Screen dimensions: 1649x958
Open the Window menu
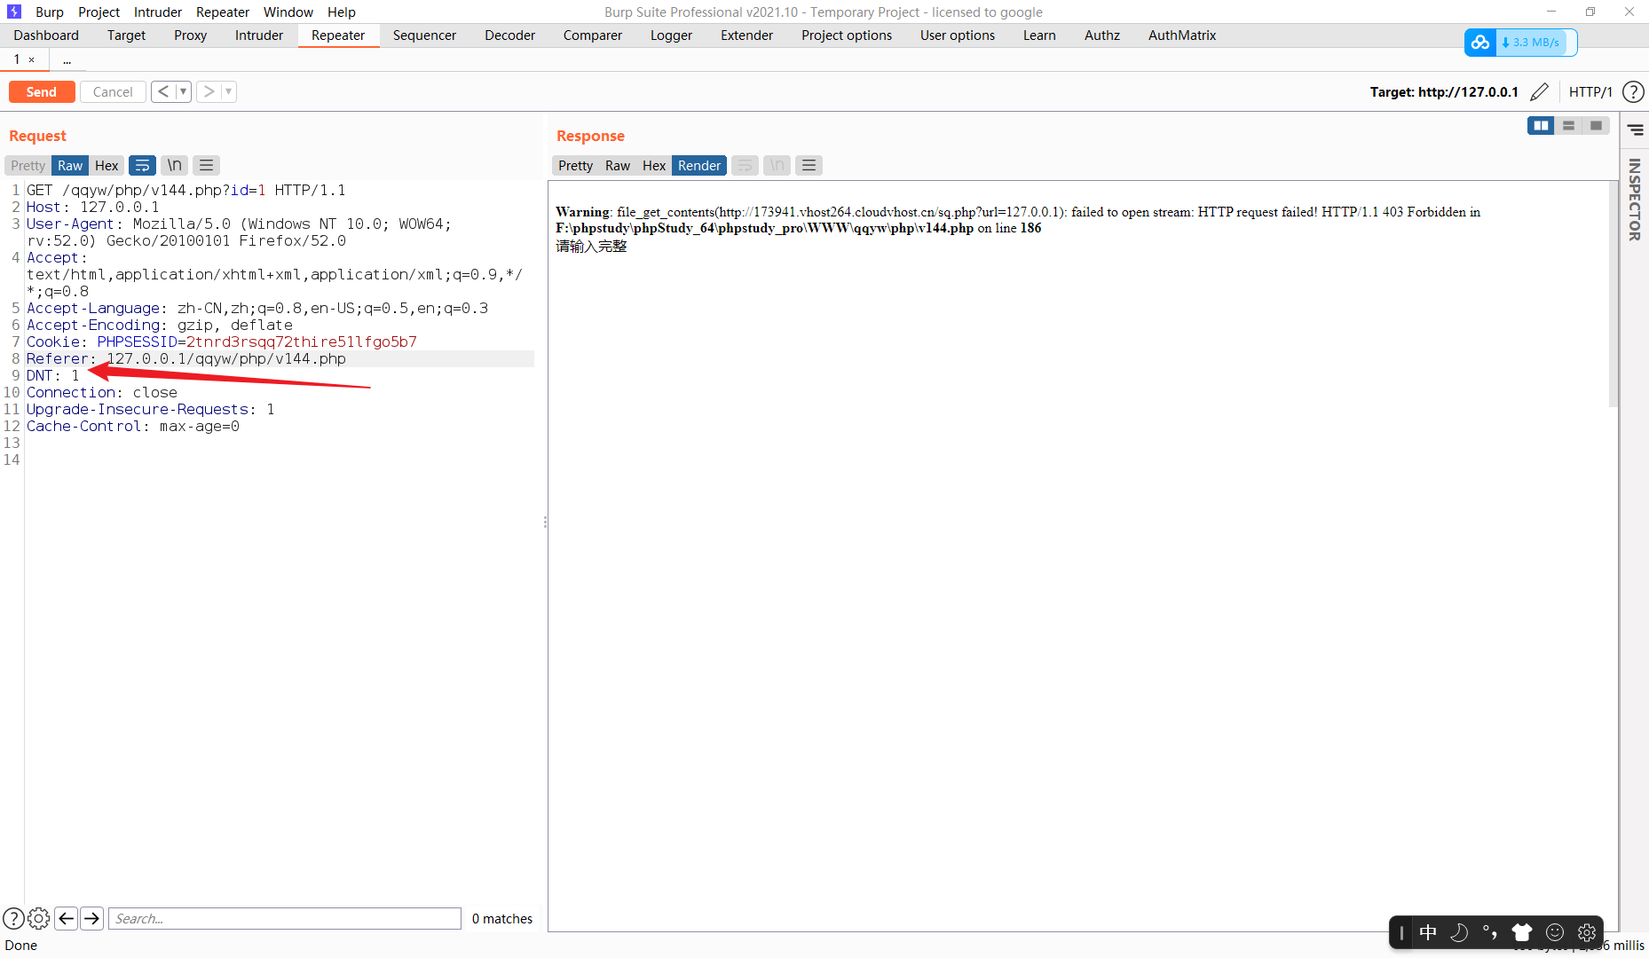[288, 12]
